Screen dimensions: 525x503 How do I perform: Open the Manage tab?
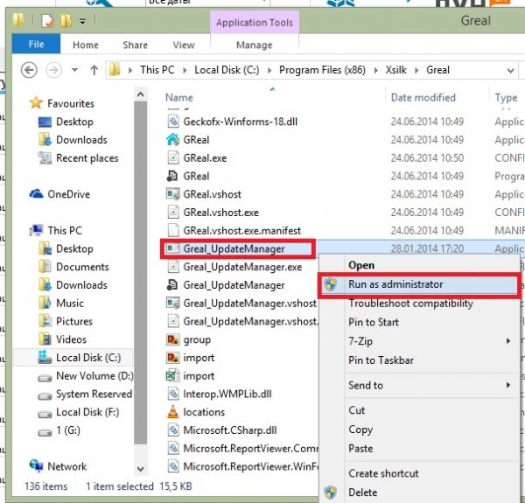click(x=254, y=45)
